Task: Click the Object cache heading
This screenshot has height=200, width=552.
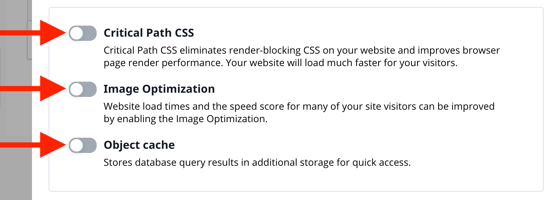Action: click(x=139, y=145)
